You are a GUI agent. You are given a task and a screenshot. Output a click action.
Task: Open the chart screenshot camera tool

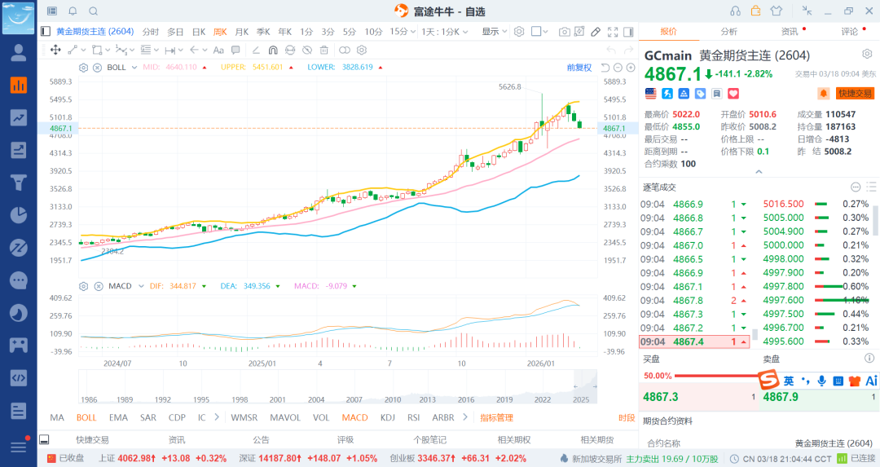click(x=565, y=32)
